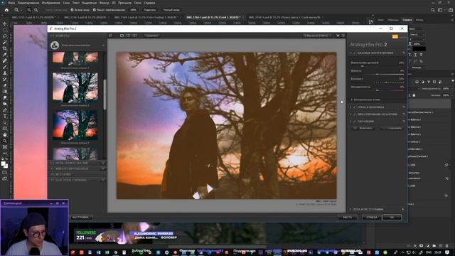Image resolution: width=455 pixels, height=256 pixels.
Task: Click the Сравнить button in Analog Efex
Action: [x=151, y=36]
